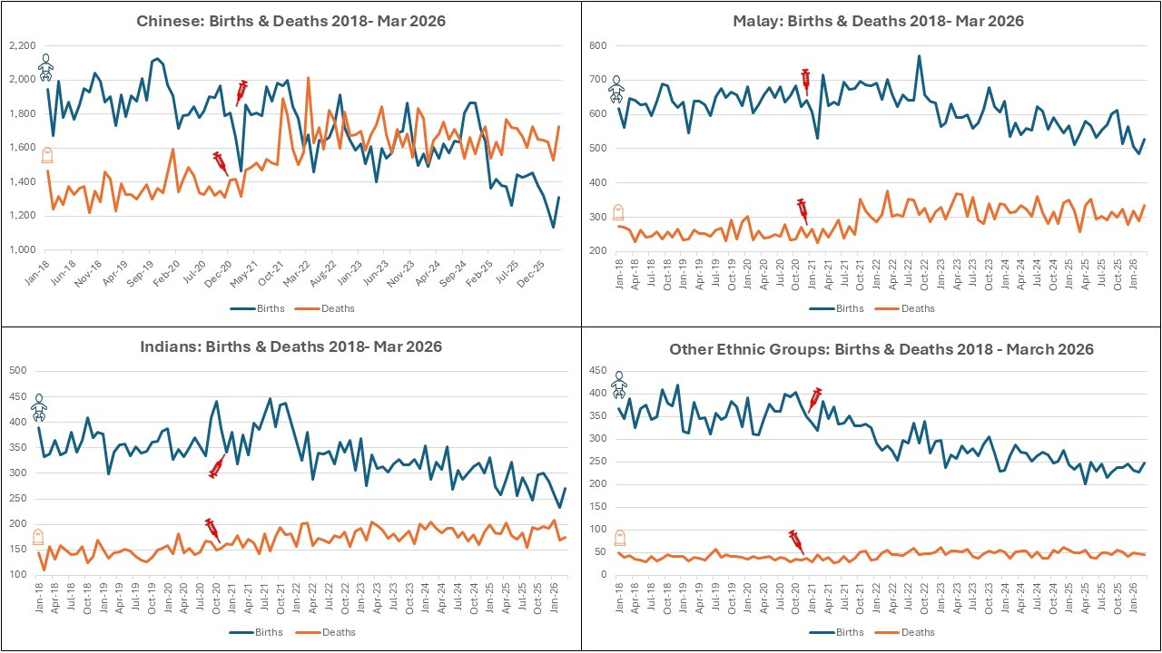1162x653 pixels.
Task: Click the baby icon in Malay chart
Action: [616, 90]
